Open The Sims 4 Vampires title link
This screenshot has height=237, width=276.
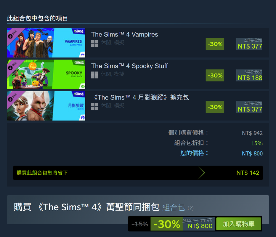[x=125, y=34]
